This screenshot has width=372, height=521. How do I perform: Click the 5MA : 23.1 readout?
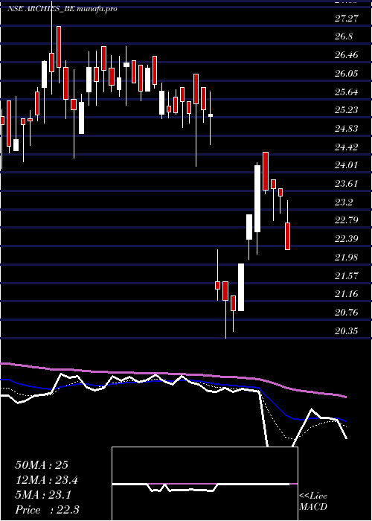click(43, 495)
